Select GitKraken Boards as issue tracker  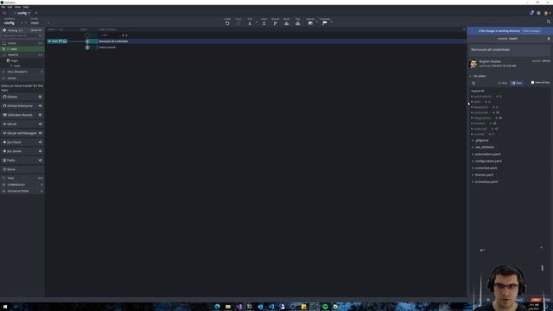pos(22,115)
